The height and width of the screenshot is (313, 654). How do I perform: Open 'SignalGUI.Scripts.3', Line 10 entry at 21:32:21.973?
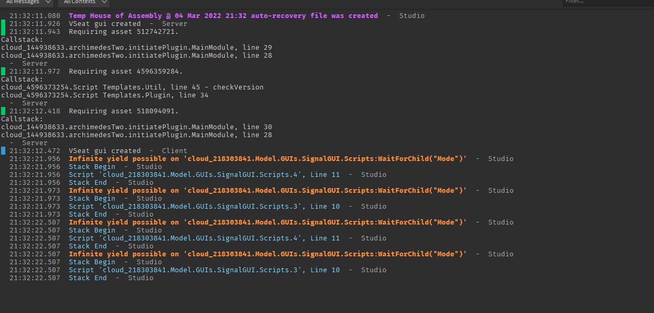click(204, 207)
